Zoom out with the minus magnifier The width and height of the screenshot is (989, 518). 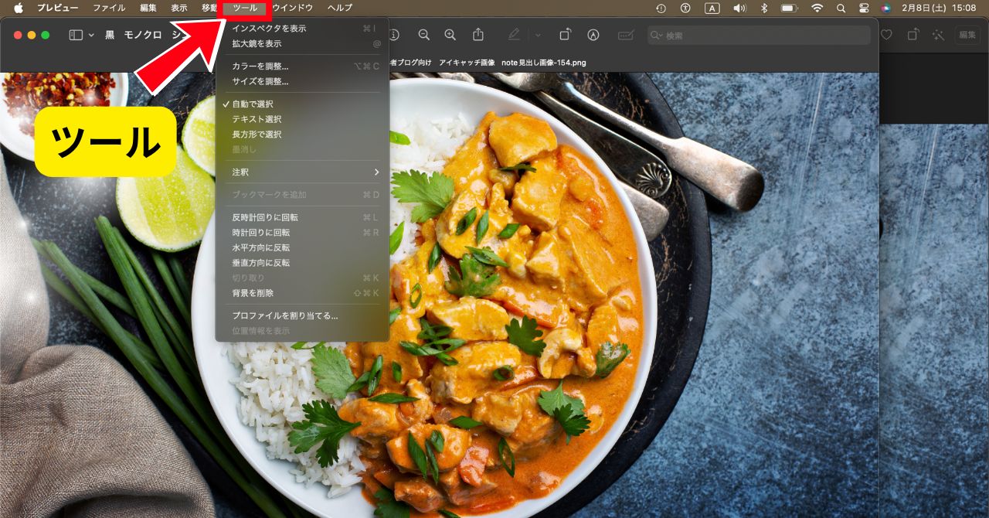tap(424, 35)
